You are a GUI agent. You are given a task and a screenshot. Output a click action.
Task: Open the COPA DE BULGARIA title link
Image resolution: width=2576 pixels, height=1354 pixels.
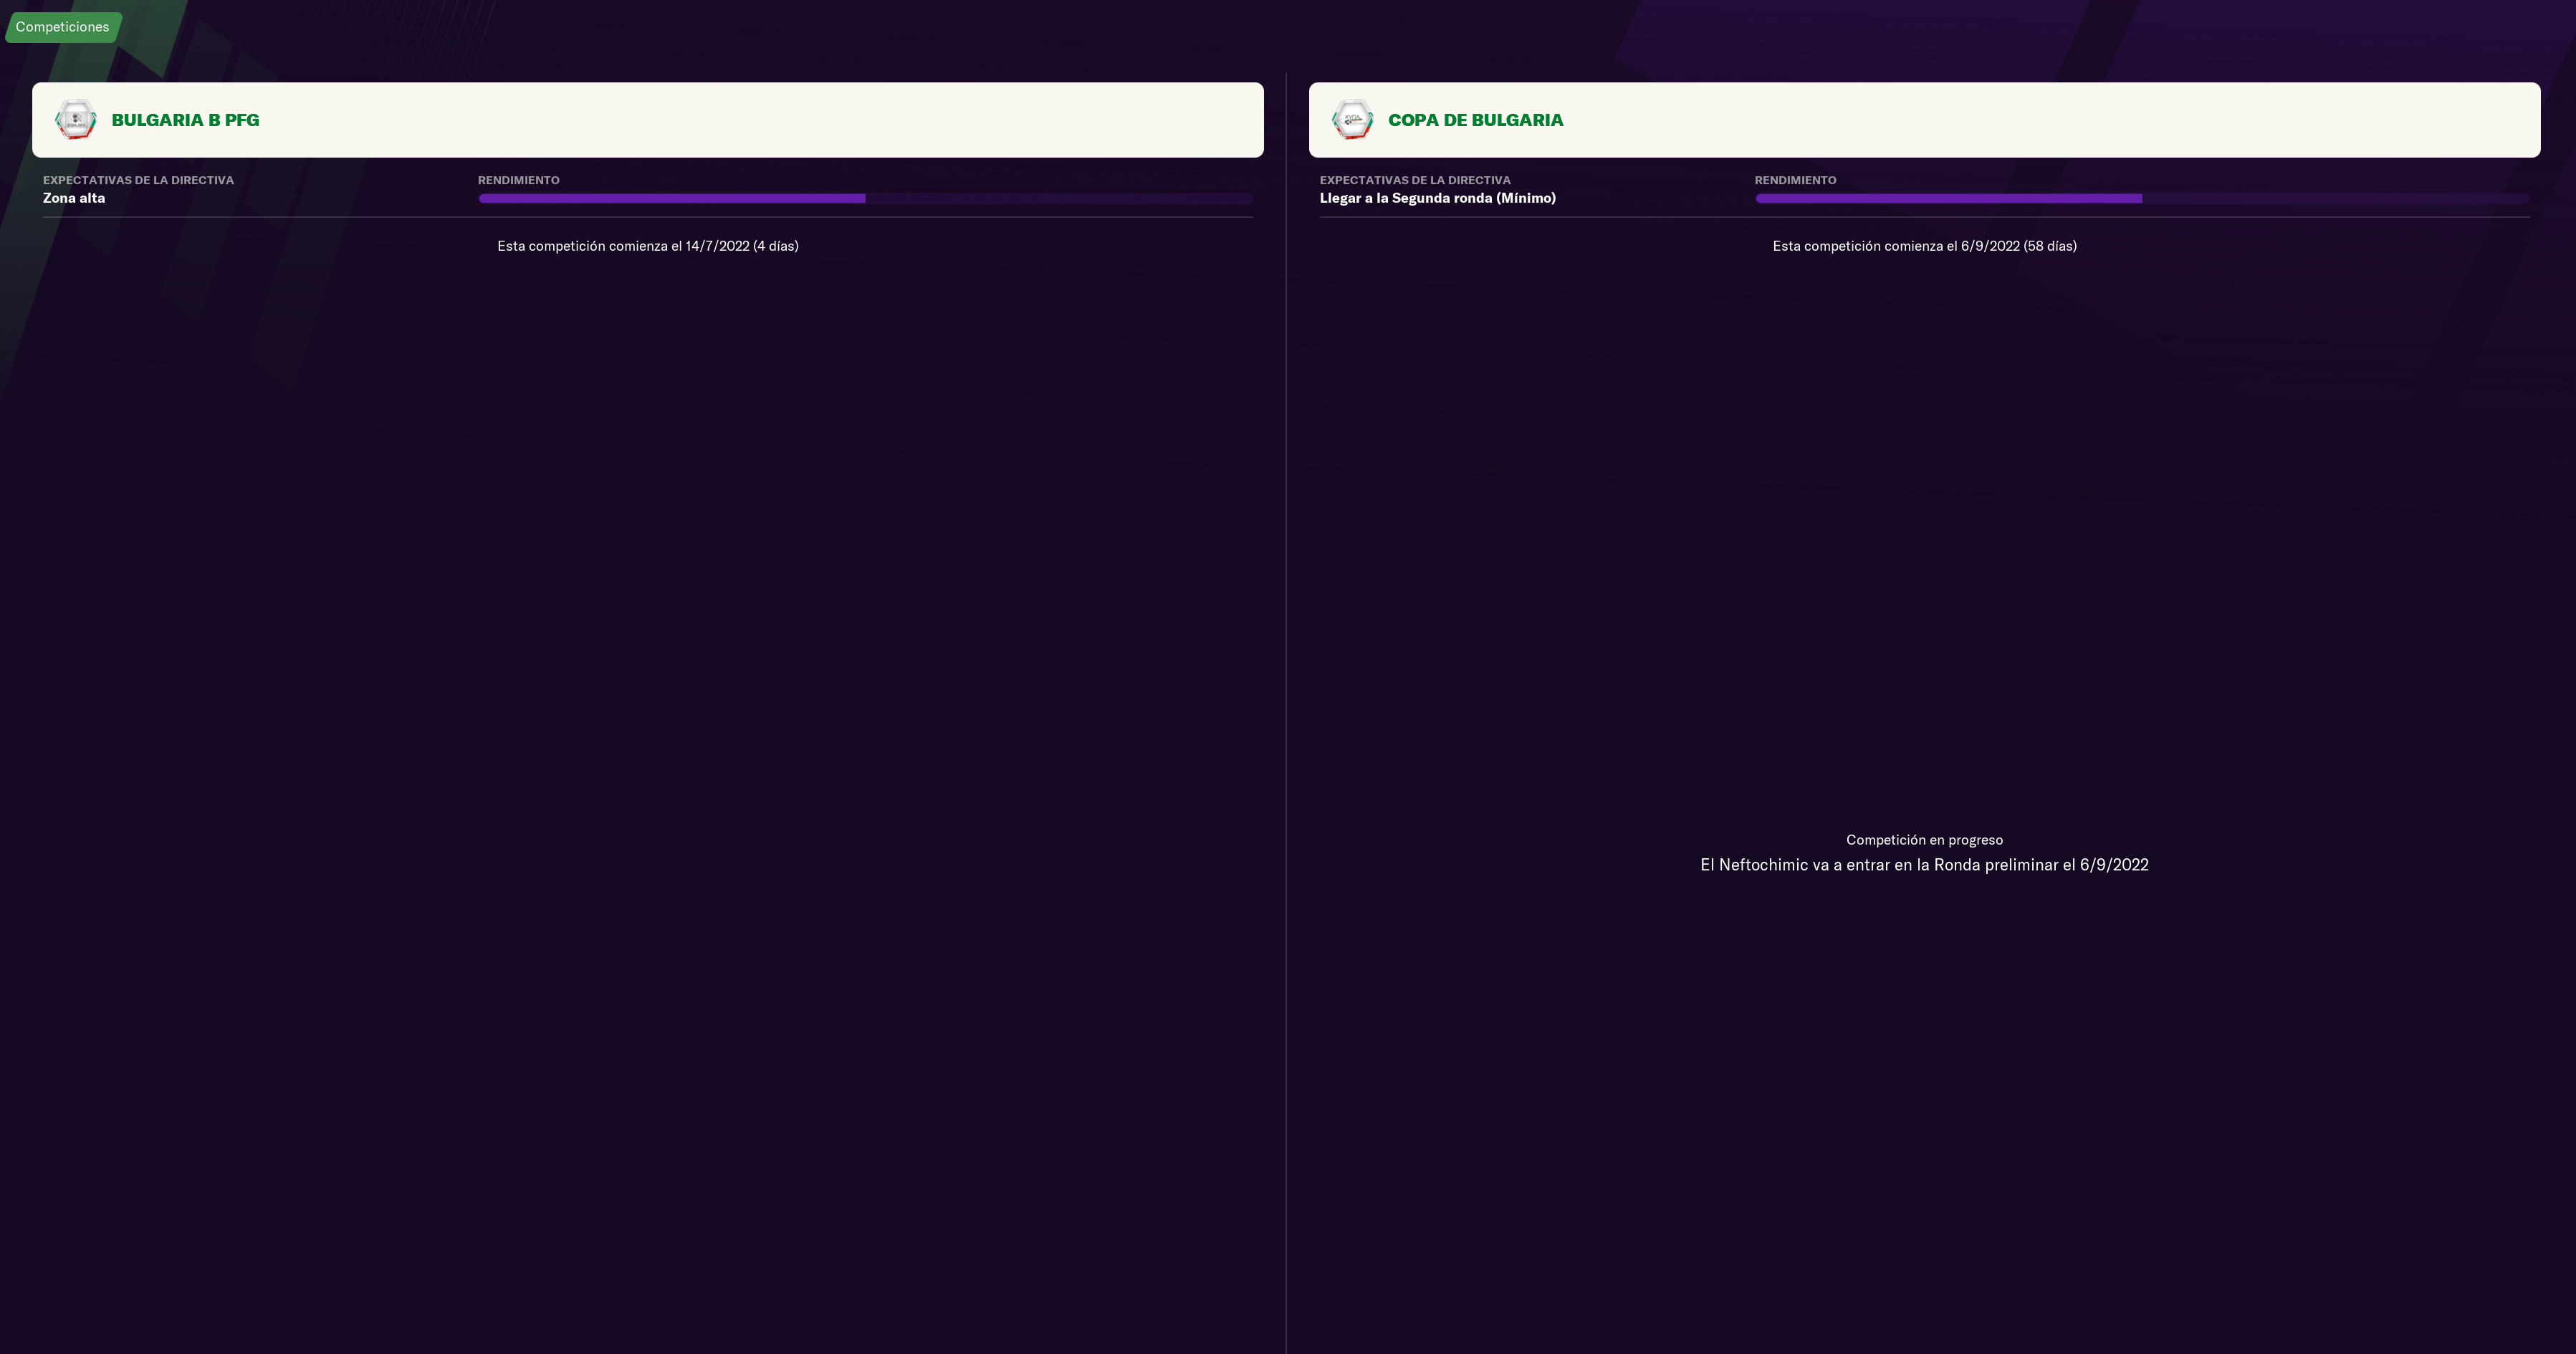[1475, 120]
